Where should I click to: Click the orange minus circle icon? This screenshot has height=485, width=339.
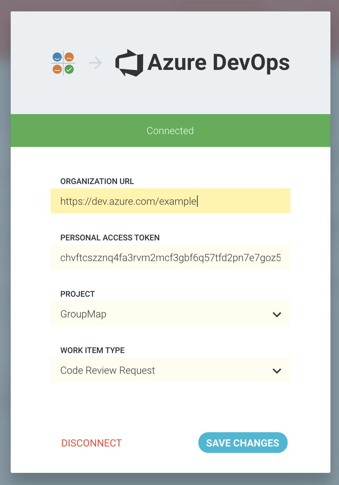57,68
